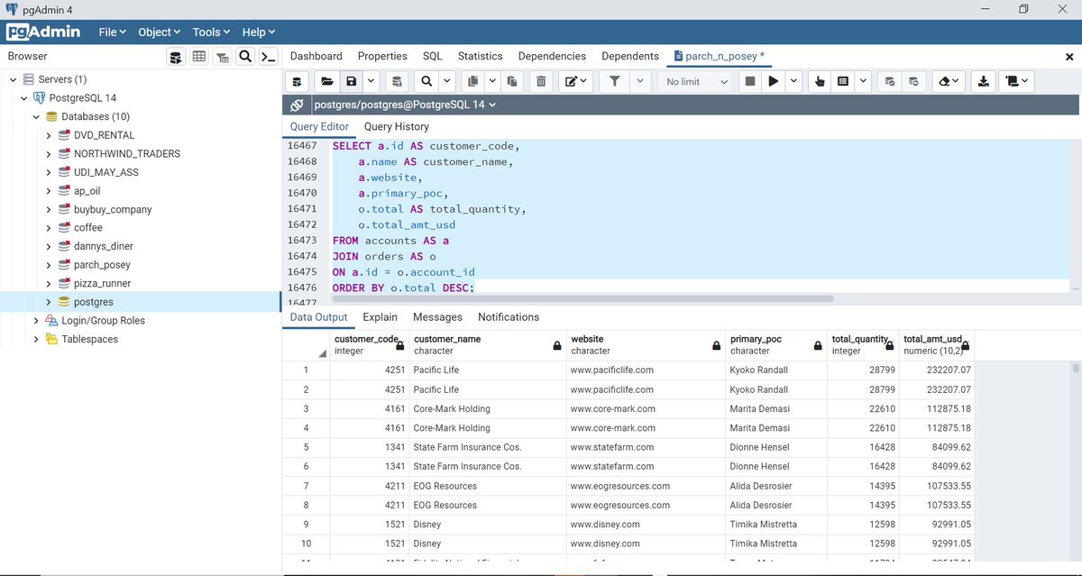Switch to the Dependents tab
Image resolution: width=1082 pixels, height=576 pixels.
pos(630,56)
